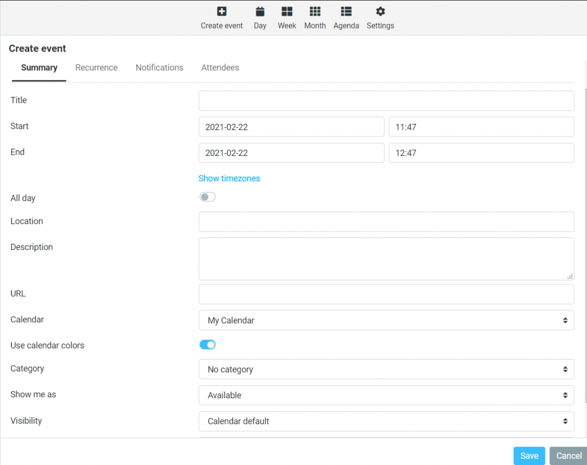Viewport: 587px width, 465px height.
Task: Select the Summary tab
Action: [x=39, y=68]
